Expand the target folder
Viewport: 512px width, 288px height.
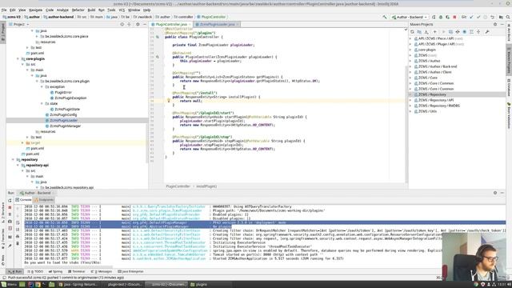click(x=23, y=143)
